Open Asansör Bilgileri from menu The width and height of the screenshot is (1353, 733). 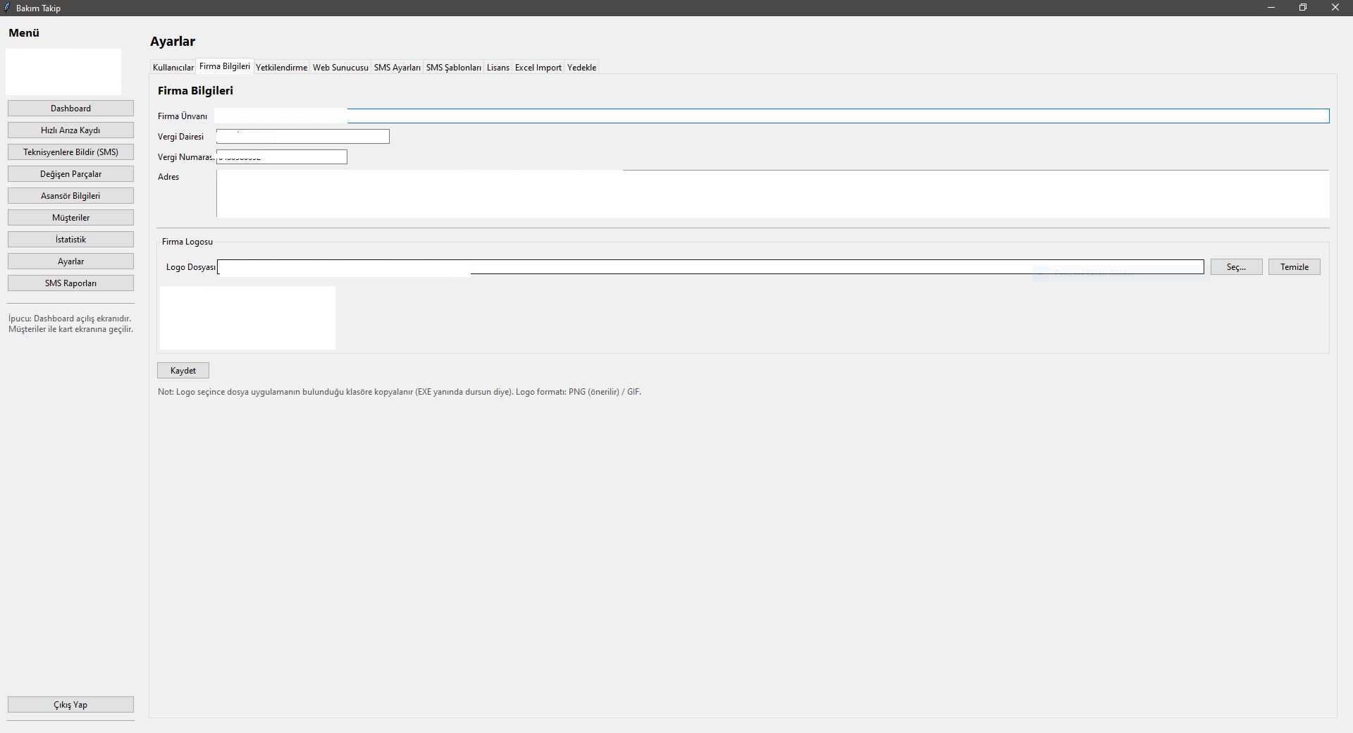[70, 196]
